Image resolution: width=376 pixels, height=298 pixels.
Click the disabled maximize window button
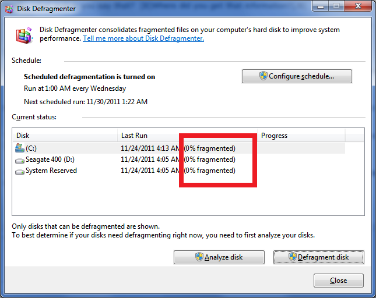point(336,6)
